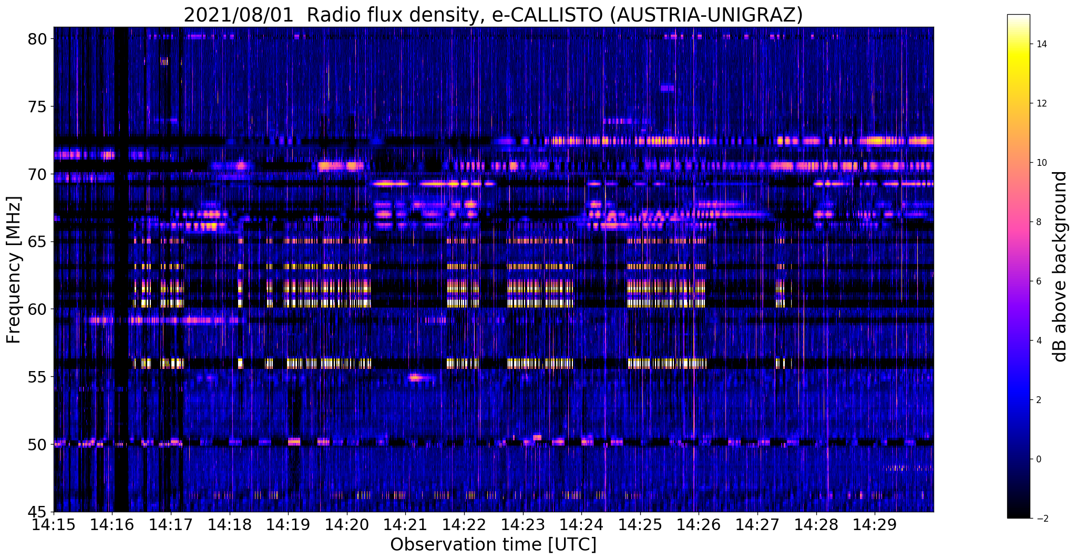The width and height of the screenshot is (1076, 560).
Task: Click the plot title mentioning AUSTRIA-UNIGRAZ
Action: pyautogui.click(x=493, y=15)
